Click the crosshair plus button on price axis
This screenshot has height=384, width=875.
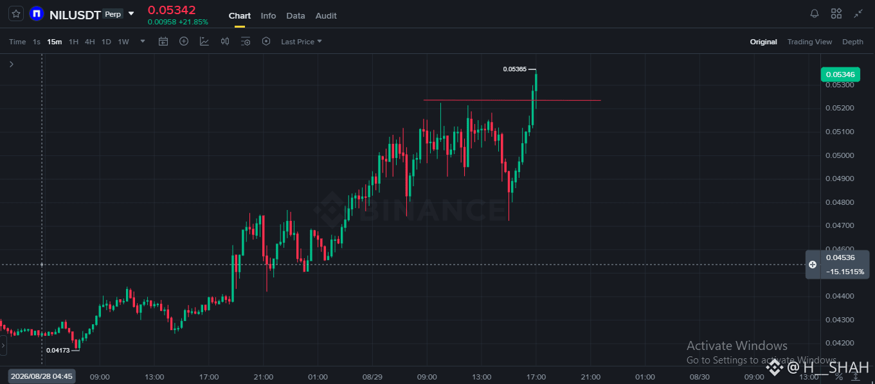point(813,265)
